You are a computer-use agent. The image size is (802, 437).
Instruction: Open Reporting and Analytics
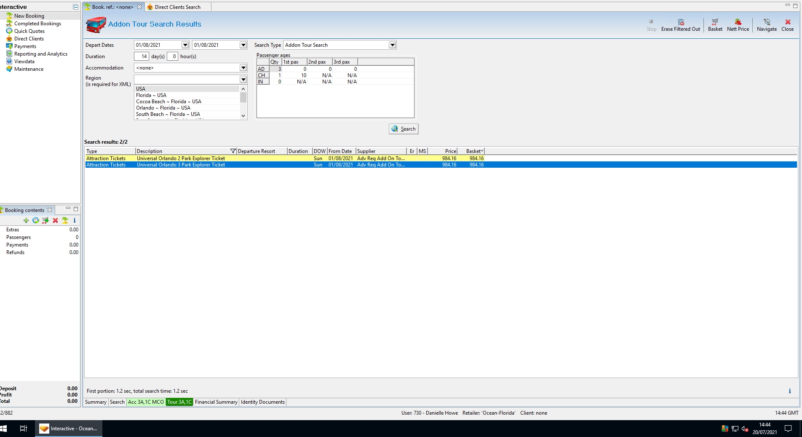(41, 54)
